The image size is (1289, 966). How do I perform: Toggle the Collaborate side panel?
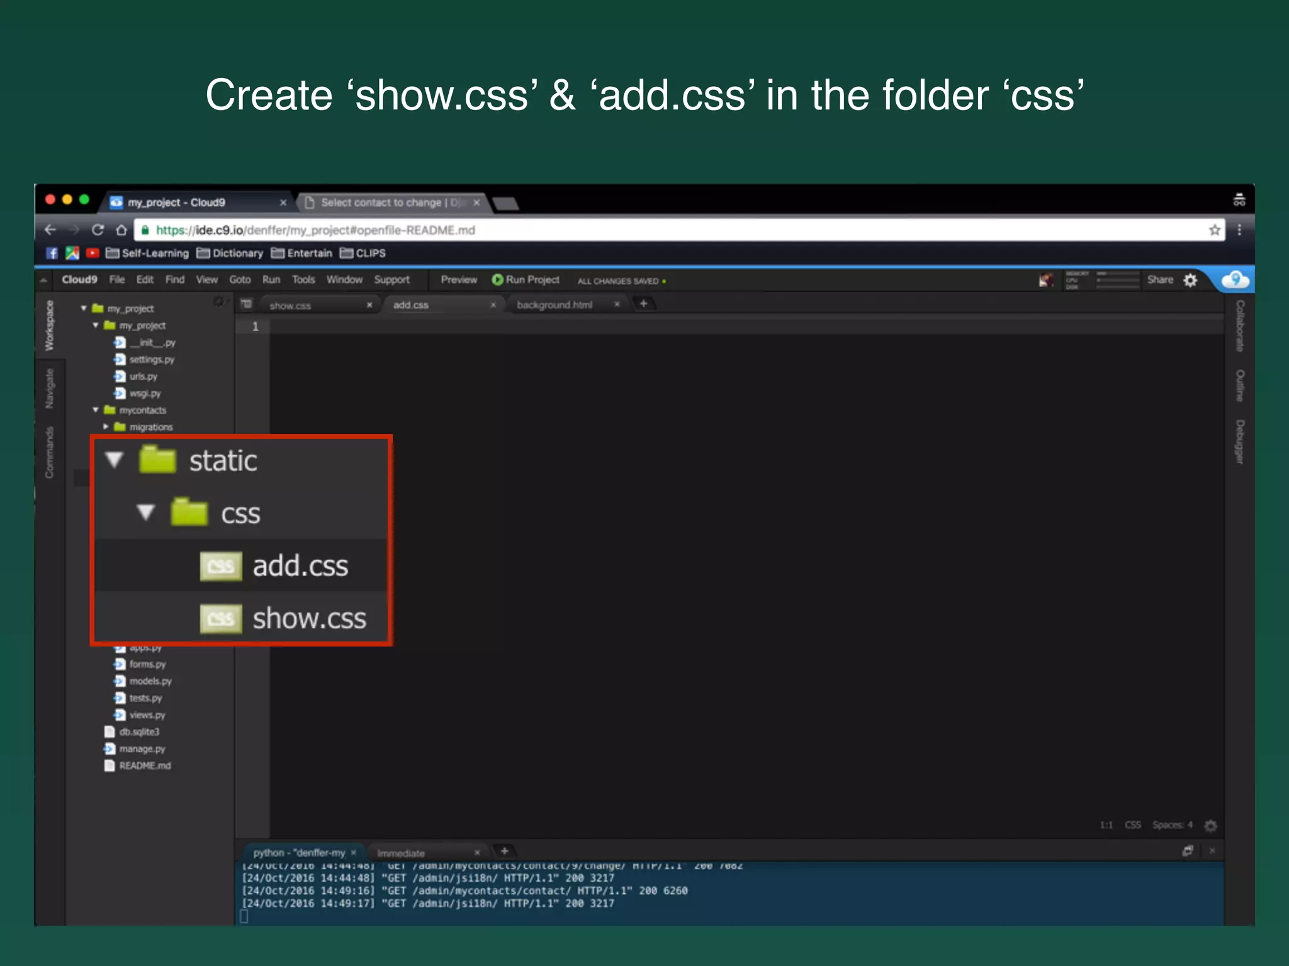(1240, 326)
